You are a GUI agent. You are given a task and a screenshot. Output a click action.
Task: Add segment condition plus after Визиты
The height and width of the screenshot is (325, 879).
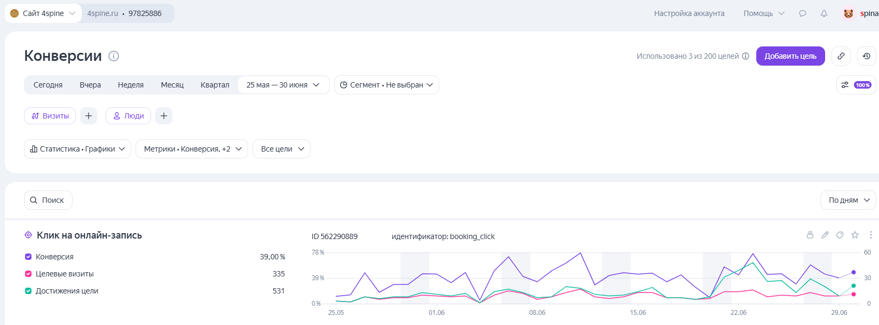[x=89, y=116]
